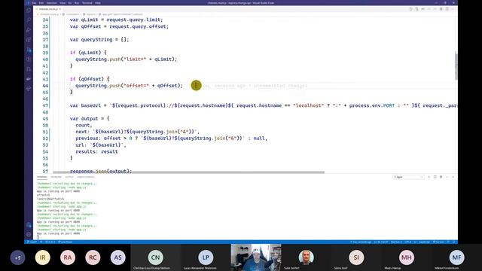Close the open JavaScript editor tab
The image size is (482, 271).
point(60,9)
